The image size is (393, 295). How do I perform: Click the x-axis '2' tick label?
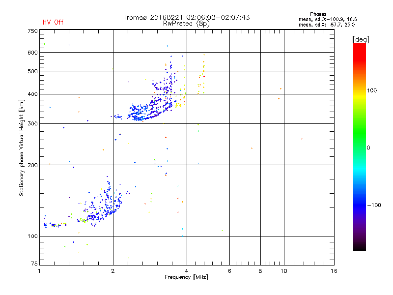click(x=113, y=271)
